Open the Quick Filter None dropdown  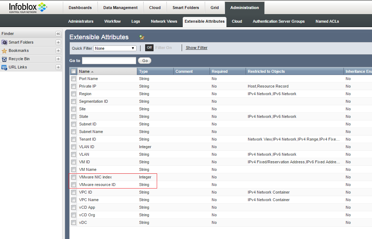(115, 48)
